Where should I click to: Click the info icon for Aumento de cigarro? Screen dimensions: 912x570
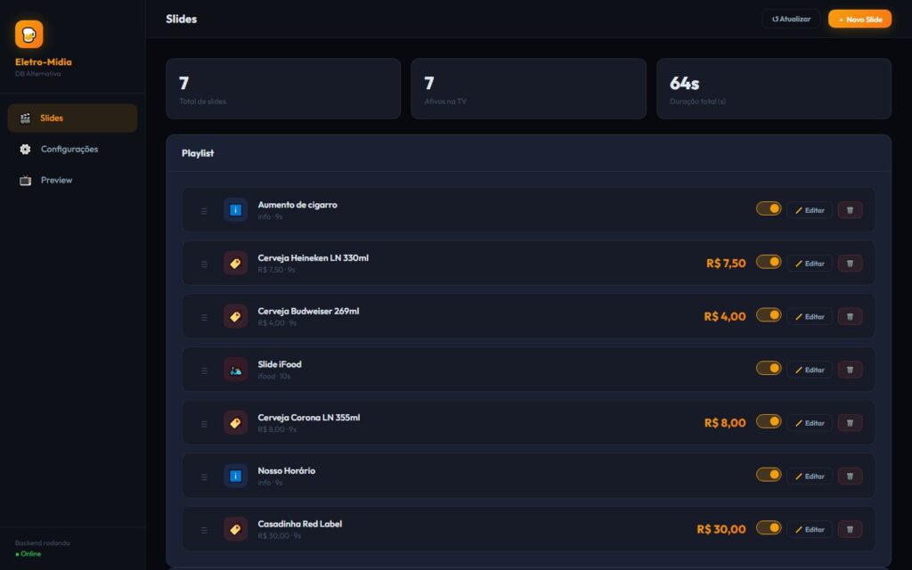235,210
